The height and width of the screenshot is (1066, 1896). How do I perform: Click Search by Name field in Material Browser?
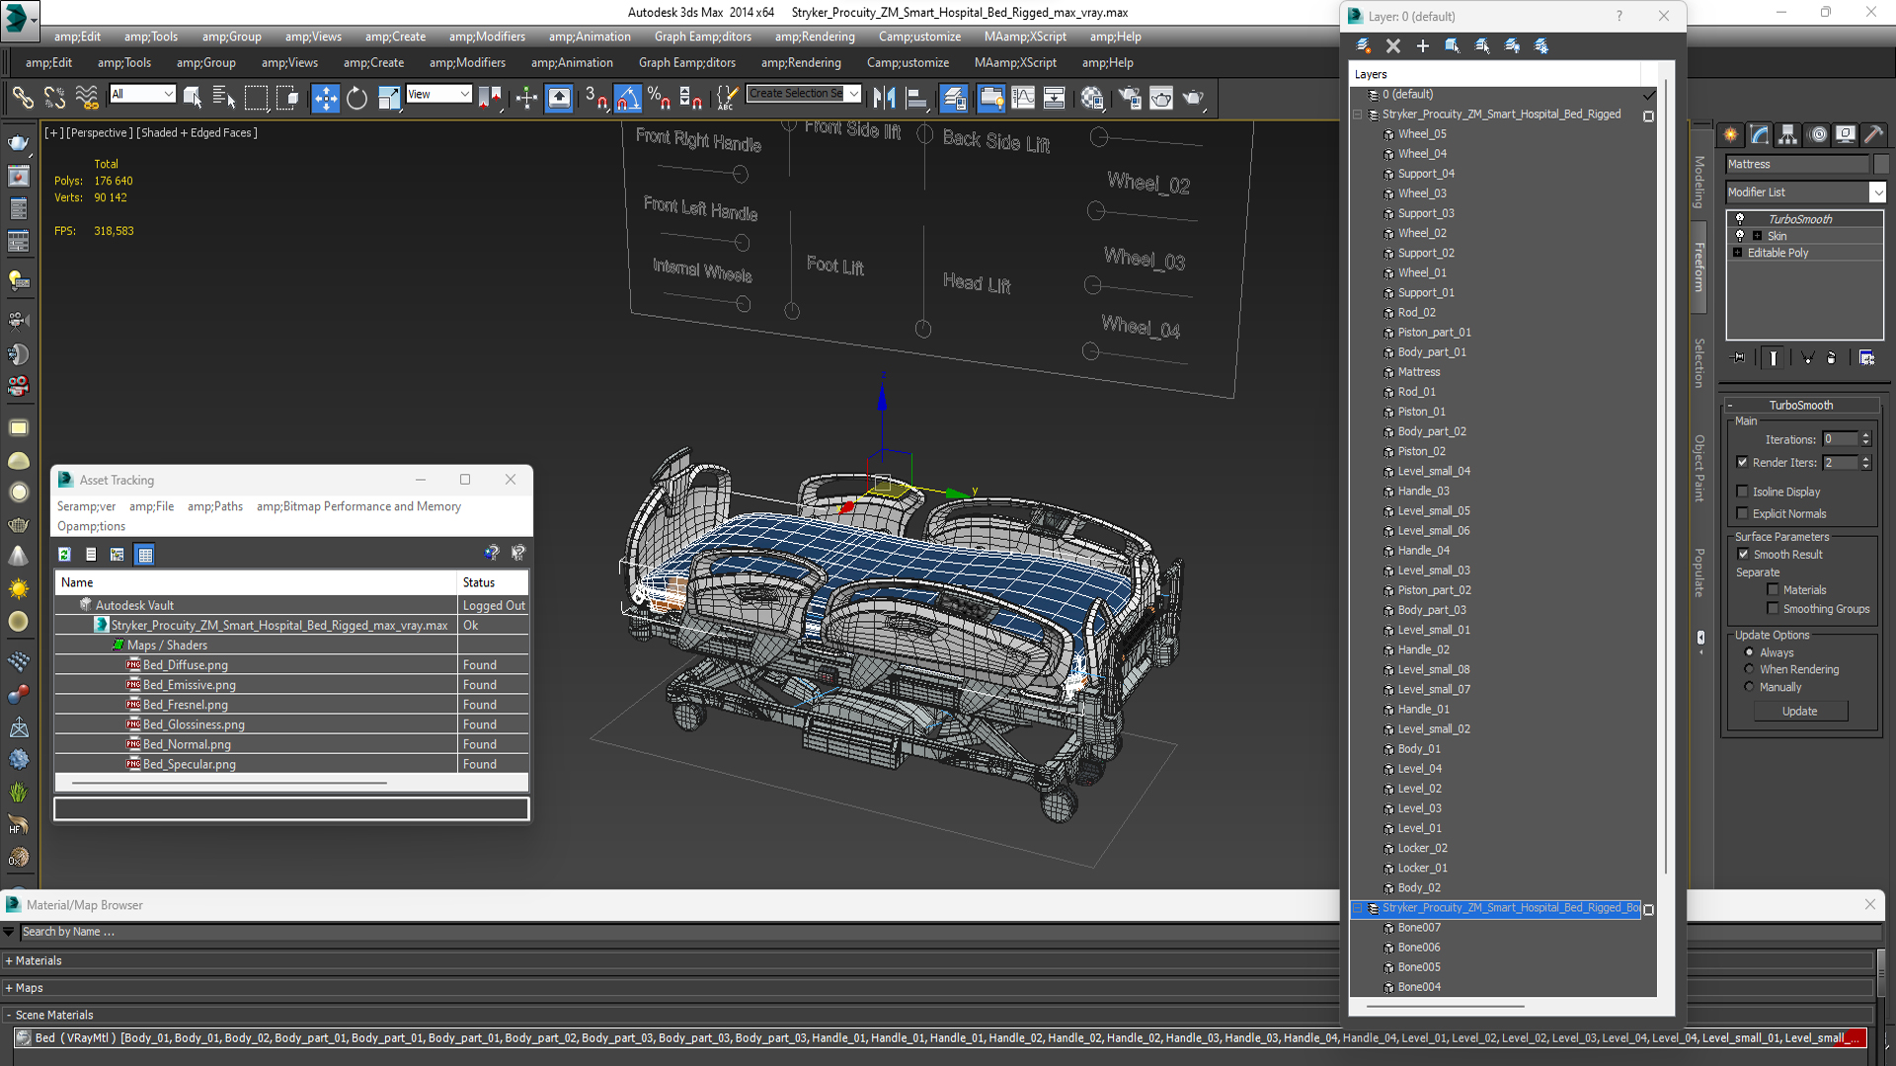948,932
